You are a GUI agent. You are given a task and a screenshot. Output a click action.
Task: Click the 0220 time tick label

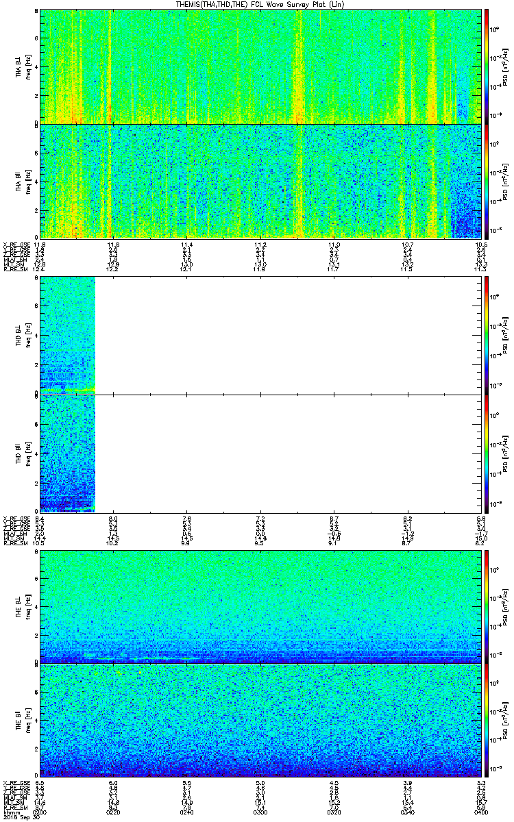tap(114, 812)
